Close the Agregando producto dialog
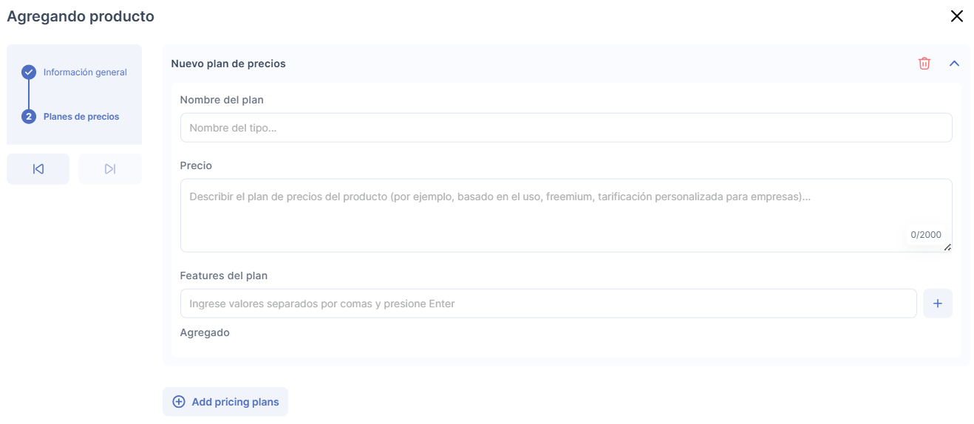 956,16
